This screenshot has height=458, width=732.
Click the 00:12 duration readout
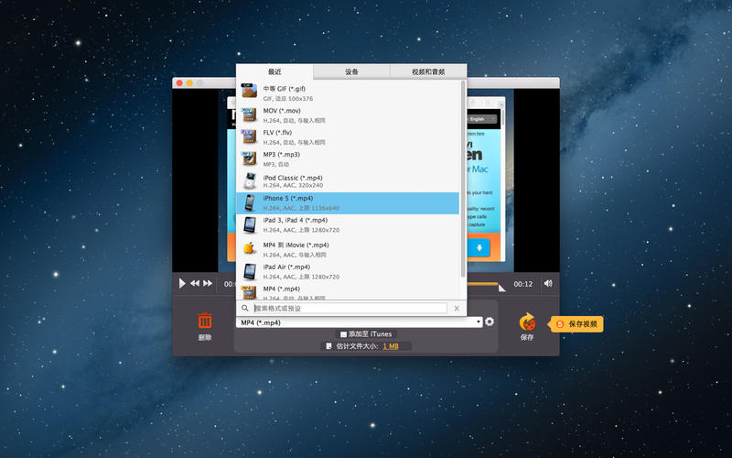point(522,284)
